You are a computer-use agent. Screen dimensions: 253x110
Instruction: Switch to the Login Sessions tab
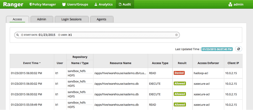pos(71,19)
